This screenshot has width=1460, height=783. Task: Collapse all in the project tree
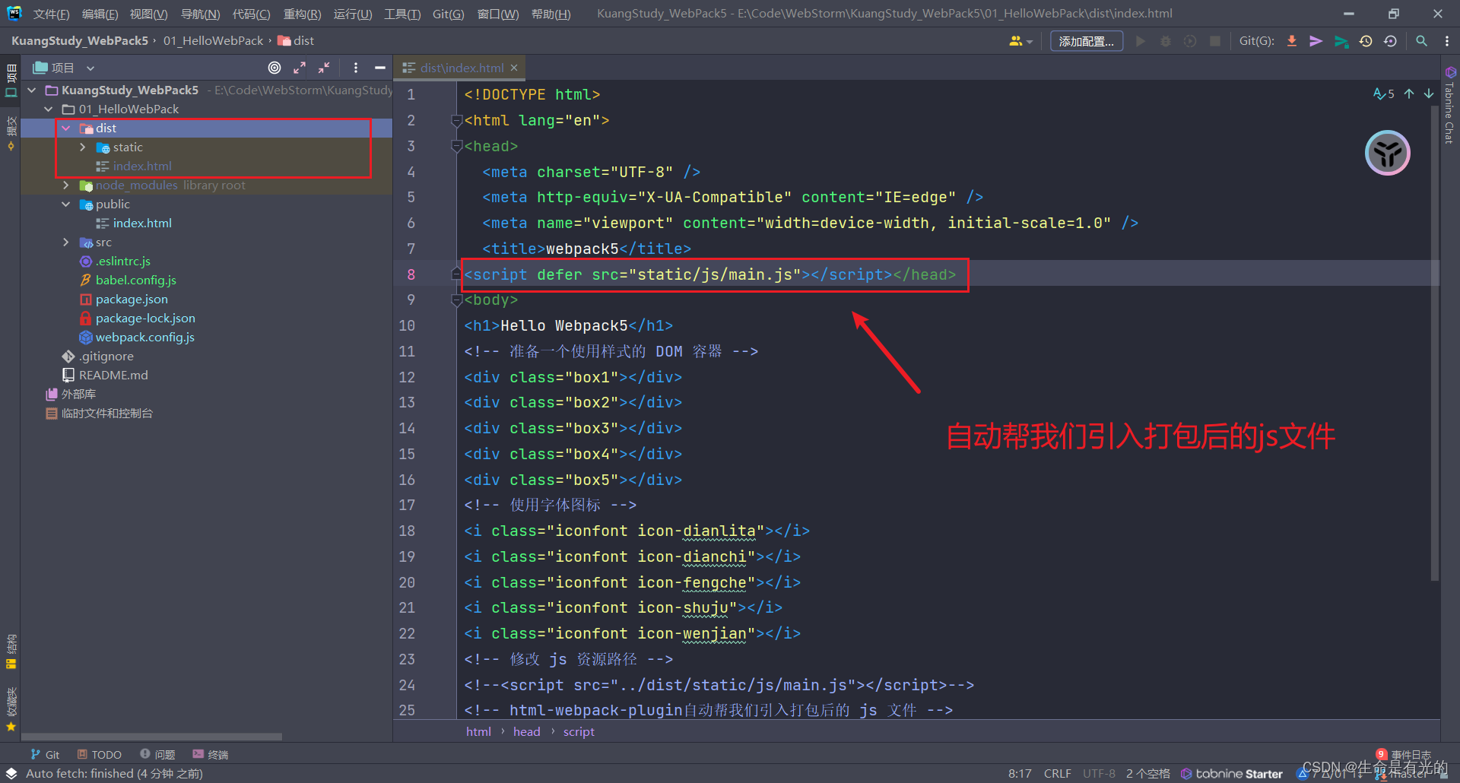coord(324,68)
